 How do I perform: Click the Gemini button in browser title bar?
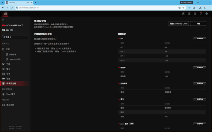coord(186,2)
